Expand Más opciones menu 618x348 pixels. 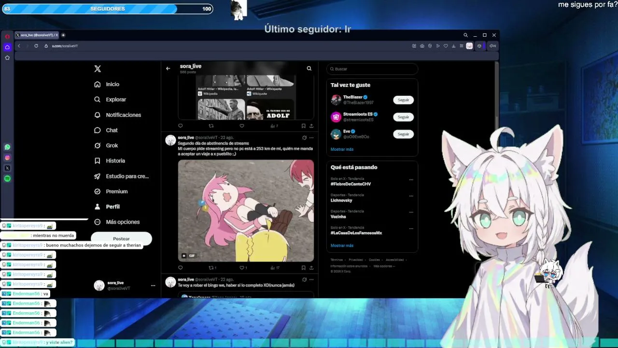(117, 222)
